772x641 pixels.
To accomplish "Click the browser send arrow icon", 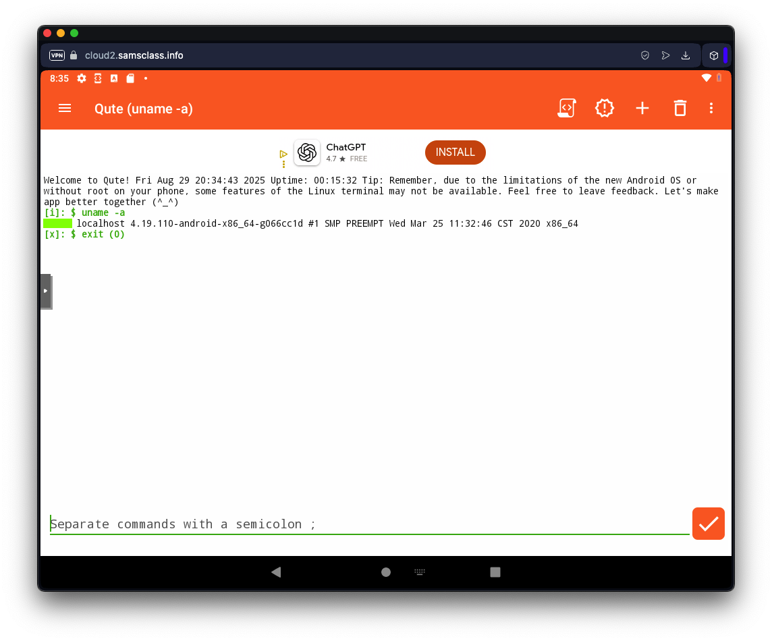I will click(665, 55).
